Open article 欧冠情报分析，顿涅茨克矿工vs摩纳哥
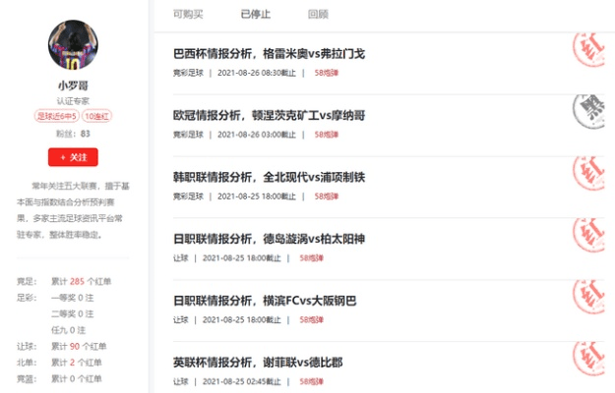The height and width of the screenshot is (393, 615). [269, 115]
